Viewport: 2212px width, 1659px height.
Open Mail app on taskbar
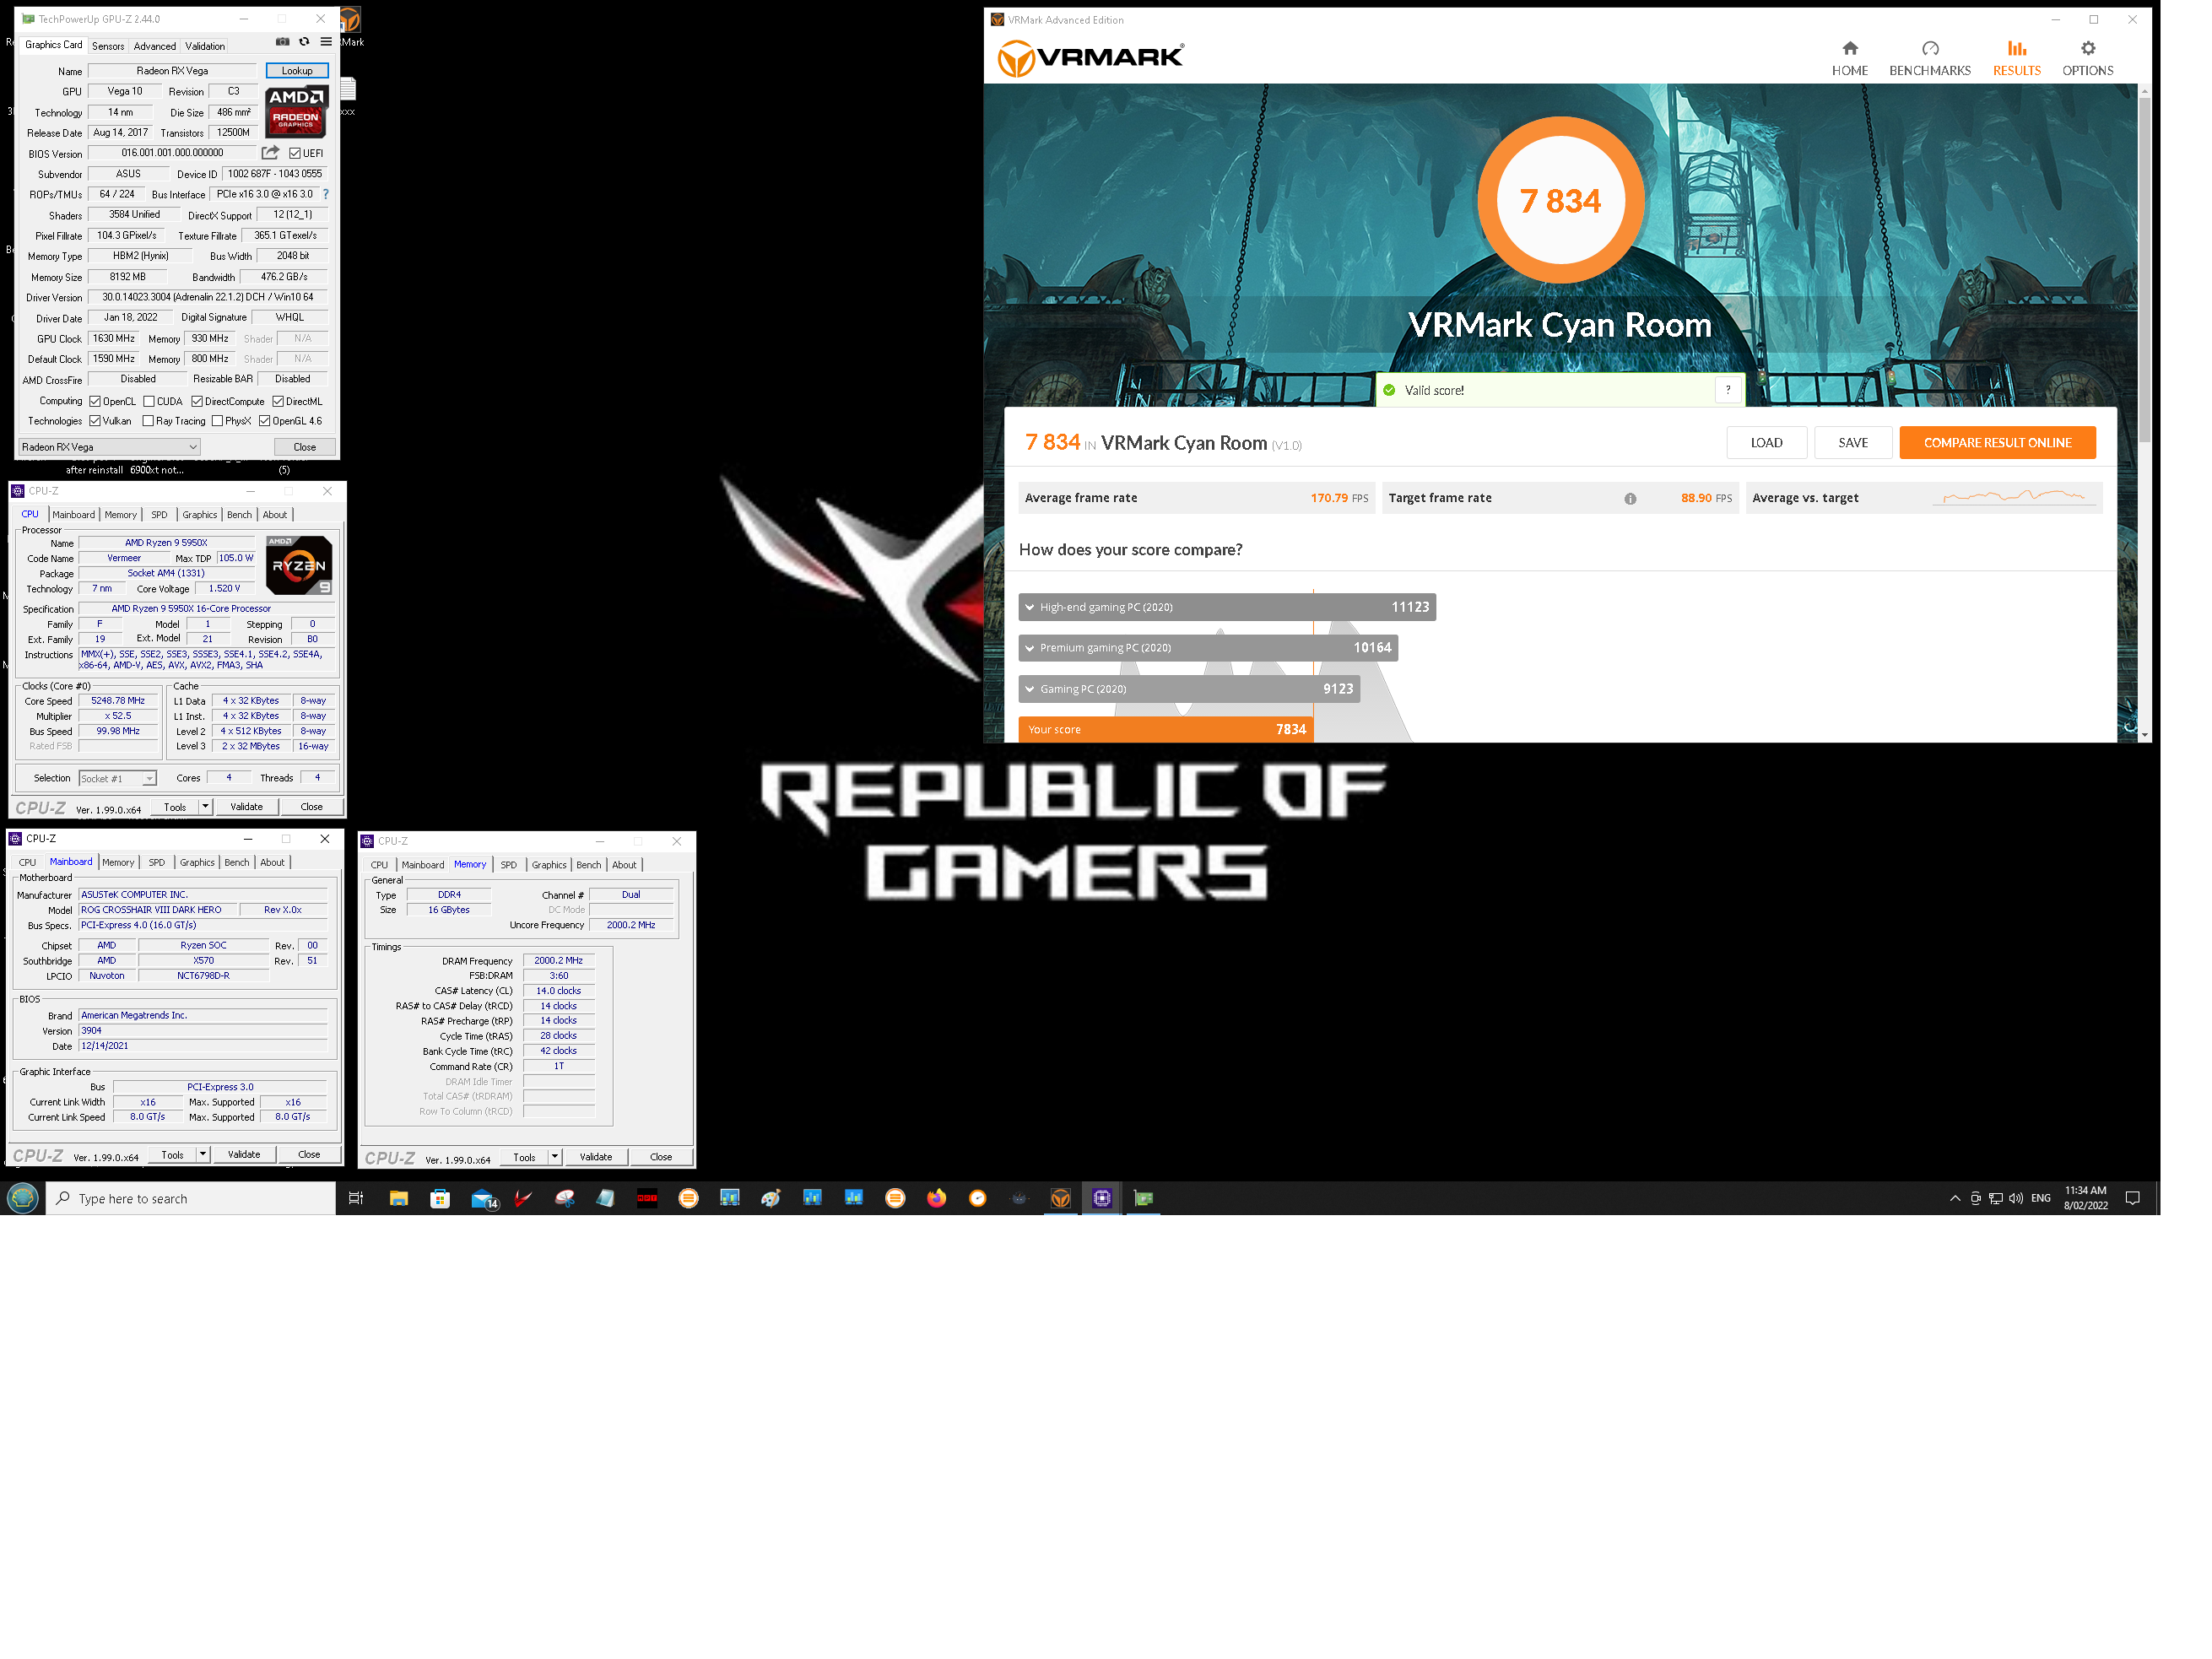tap(483, 1198)
